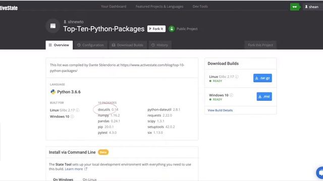Open the History tab

(159, 45)
